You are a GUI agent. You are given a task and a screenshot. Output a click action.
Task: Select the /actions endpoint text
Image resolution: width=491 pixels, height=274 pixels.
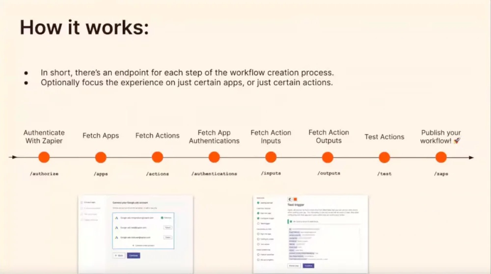(158, 174)
